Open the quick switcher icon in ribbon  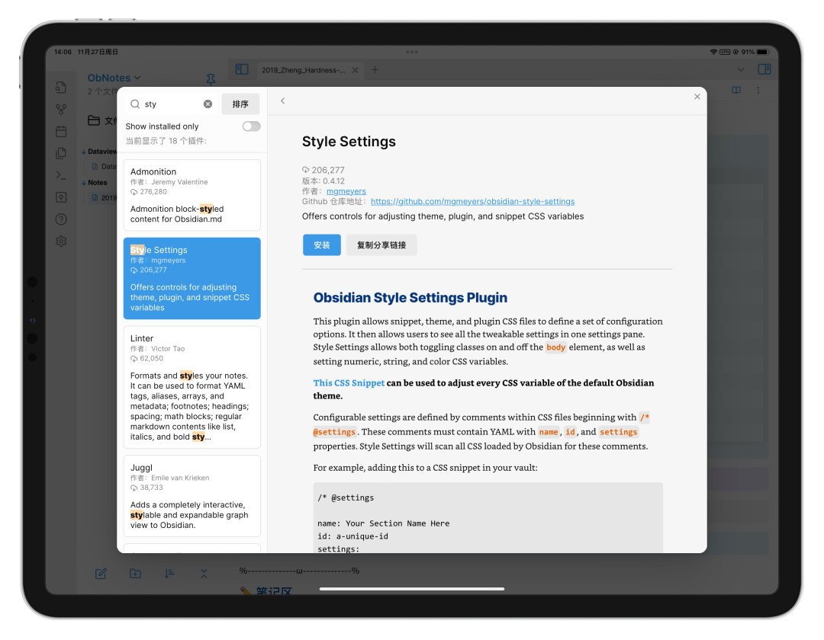coord(61,88)
